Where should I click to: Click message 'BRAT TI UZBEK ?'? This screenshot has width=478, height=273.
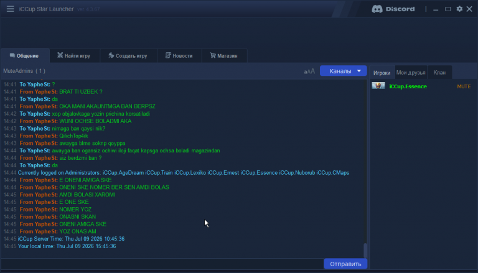pos(81,91)
